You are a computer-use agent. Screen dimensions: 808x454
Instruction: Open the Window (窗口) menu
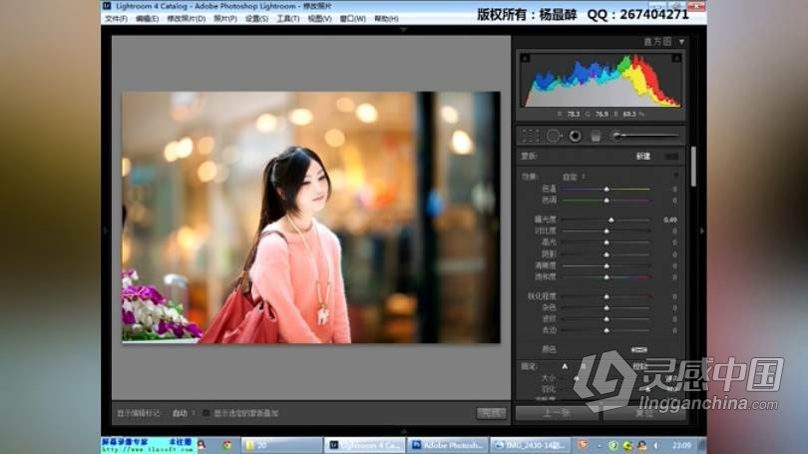[352, 19]
